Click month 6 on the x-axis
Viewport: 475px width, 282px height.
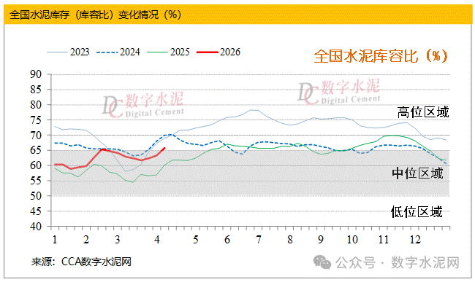(227, 240)
